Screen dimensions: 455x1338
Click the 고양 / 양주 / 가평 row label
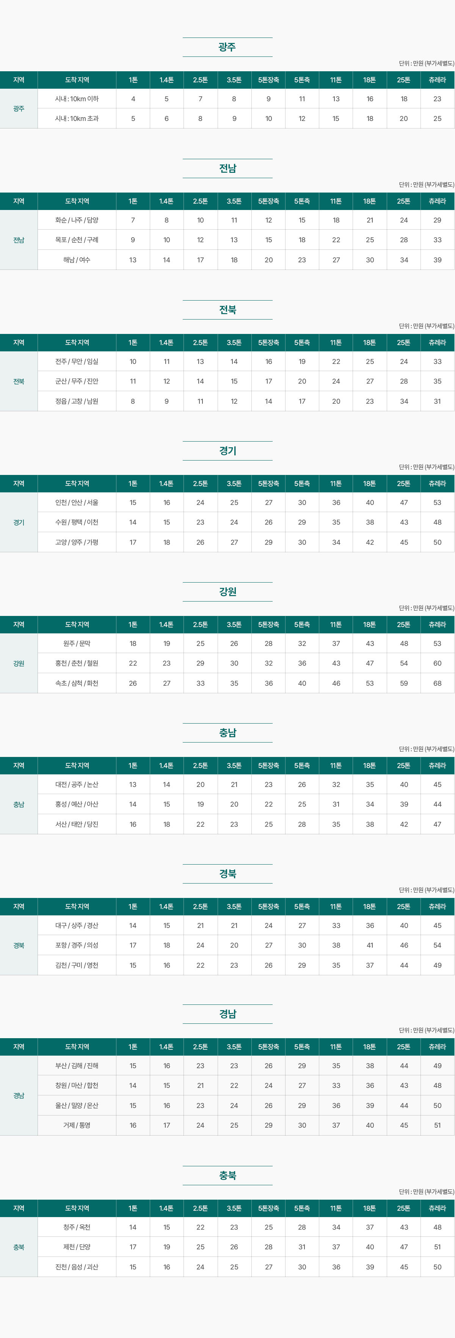point(77,542)
